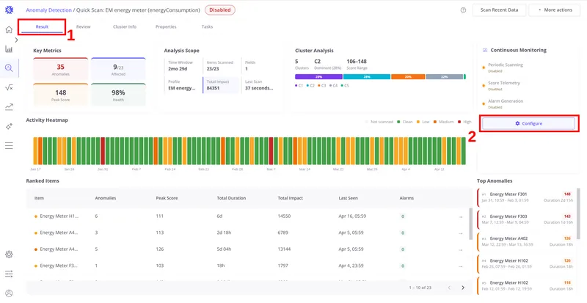Switch to the Review tab
This screenshot has width=587, height=303.
coord(84,27)
